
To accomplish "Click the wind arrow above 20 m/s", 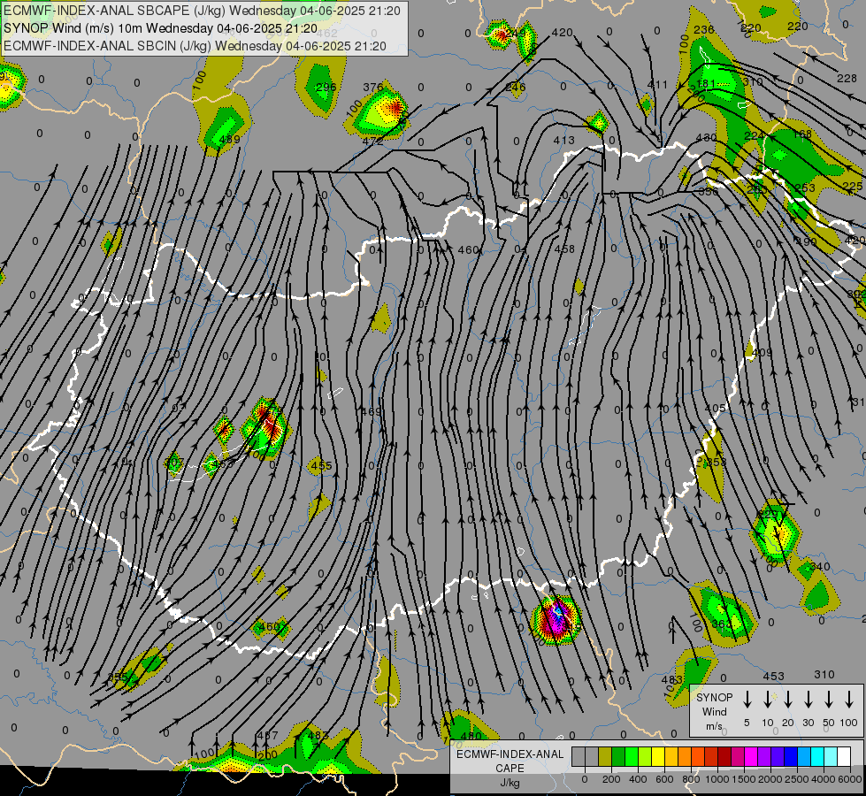I will coord(787,699).
